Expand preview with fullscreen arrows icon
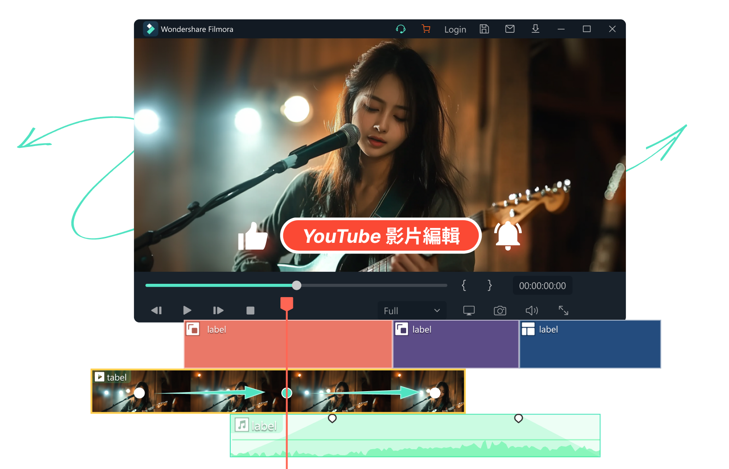729x469 pixels. pyautogui.click(x=563, y=311)
